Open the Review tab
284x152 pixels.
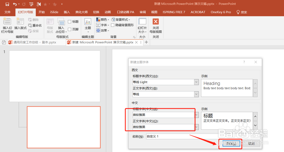pyautogui.click(x=143, y=12)
